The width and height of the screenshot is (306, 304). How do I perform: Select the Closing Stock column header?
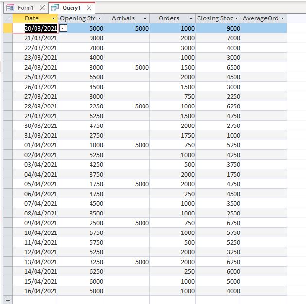tap(218, 18)
